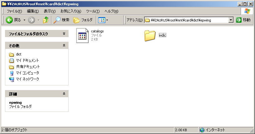Open the マイ コンピュータ link

point(27,73)
